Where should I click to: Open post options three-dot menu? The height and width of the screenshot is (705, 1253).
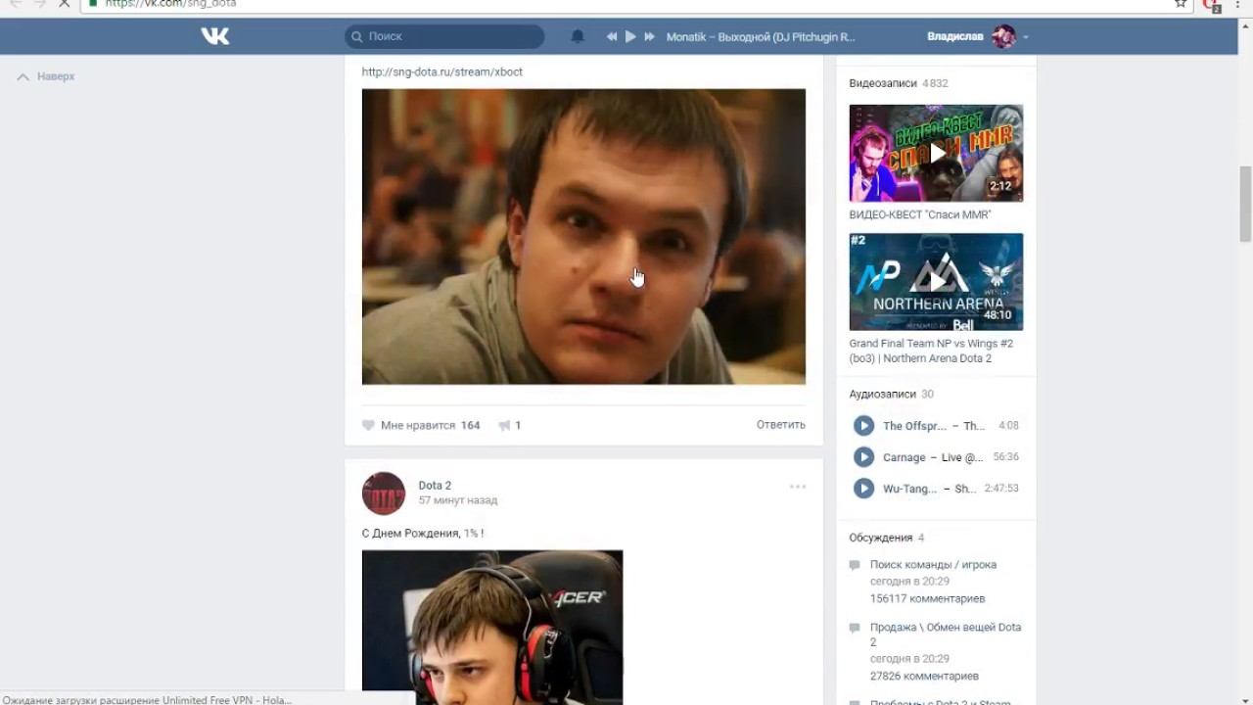coord(798,487)
